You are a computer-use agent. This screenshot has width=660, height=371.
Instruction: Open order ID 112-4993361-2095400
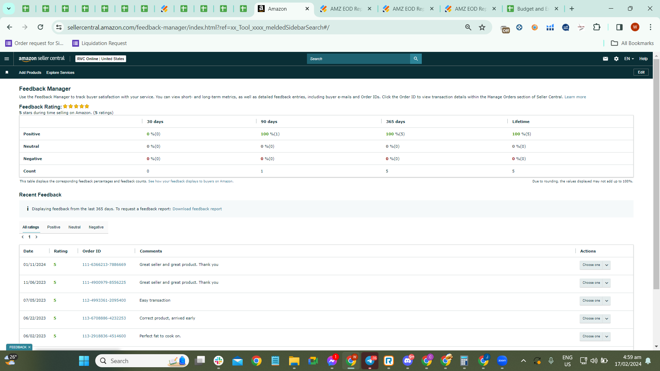104,300
